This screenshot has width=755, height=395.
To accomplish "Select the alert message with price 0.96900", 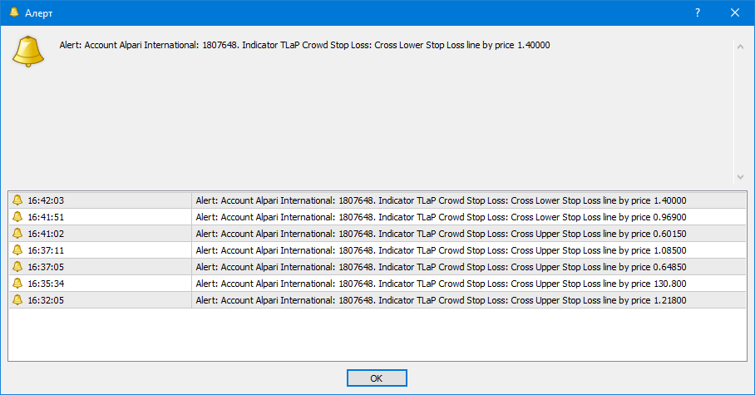I will (x=441, y=217).
